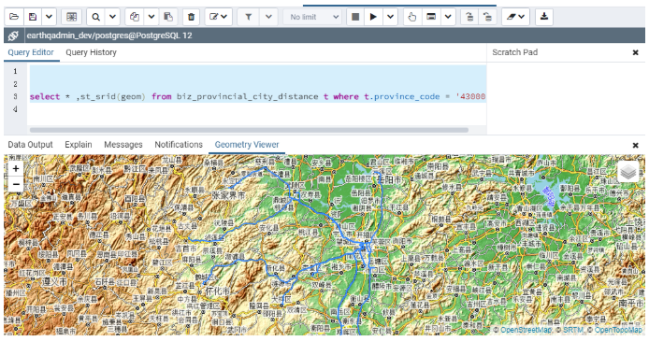The image size is (649, 341).
Task: Expand execute options dropdown arrow
Action: 390,17
